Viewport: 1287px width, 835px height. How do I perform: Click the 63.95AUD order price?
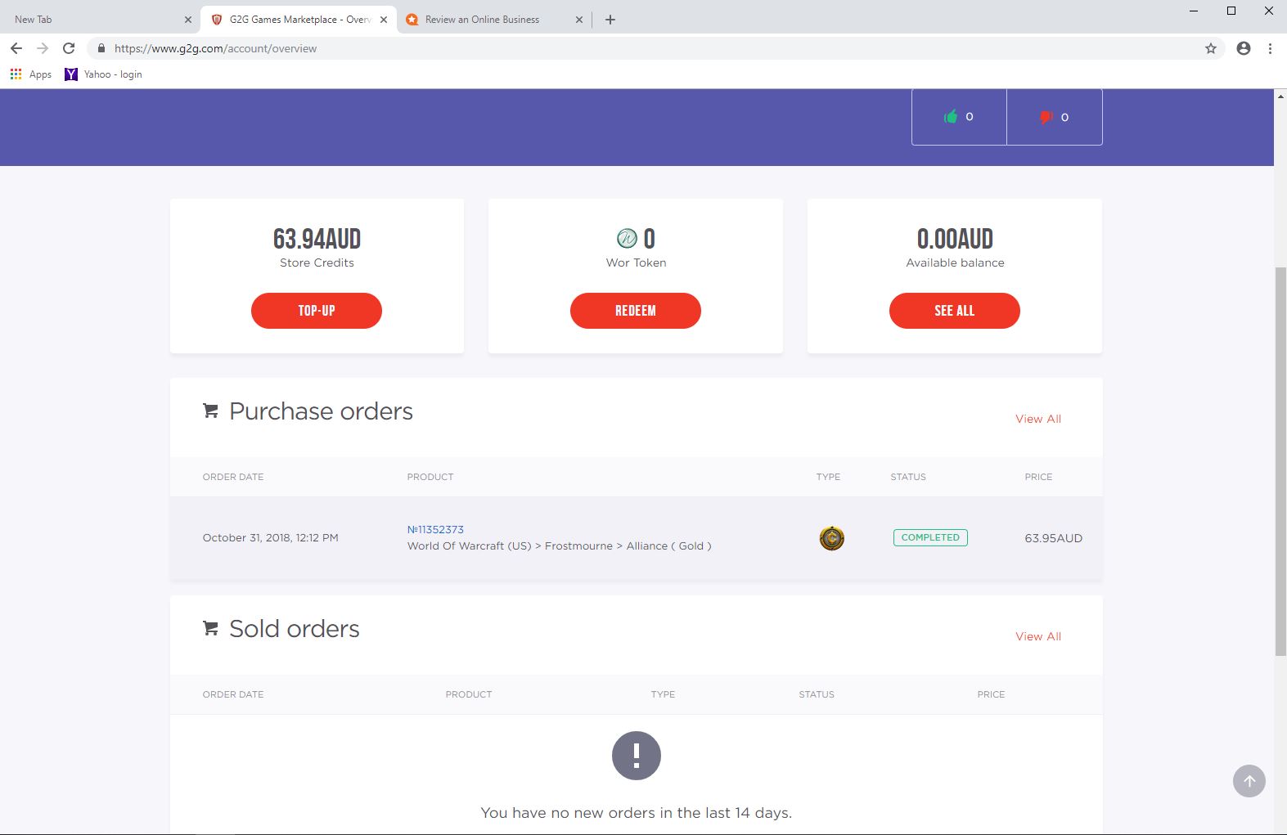(1054, 538)
